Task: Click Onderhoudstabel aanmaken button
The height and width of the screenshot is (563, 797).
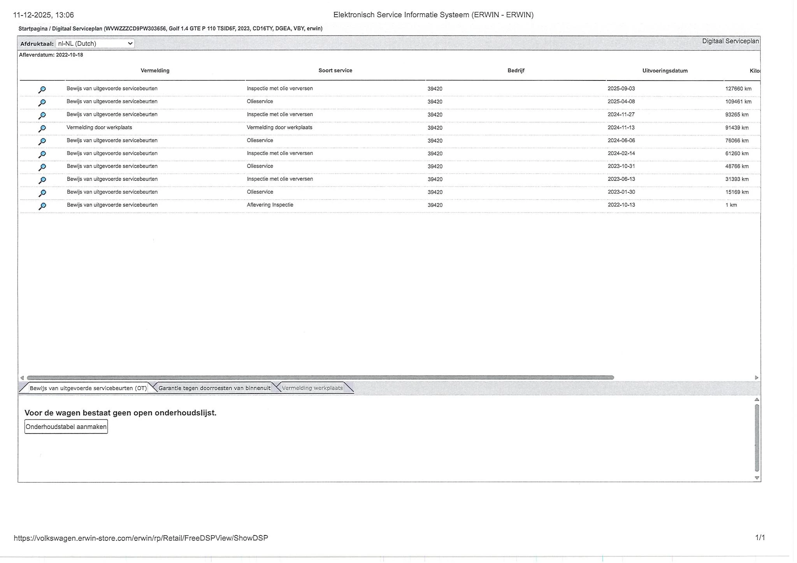Action: (x=66, y=427)
